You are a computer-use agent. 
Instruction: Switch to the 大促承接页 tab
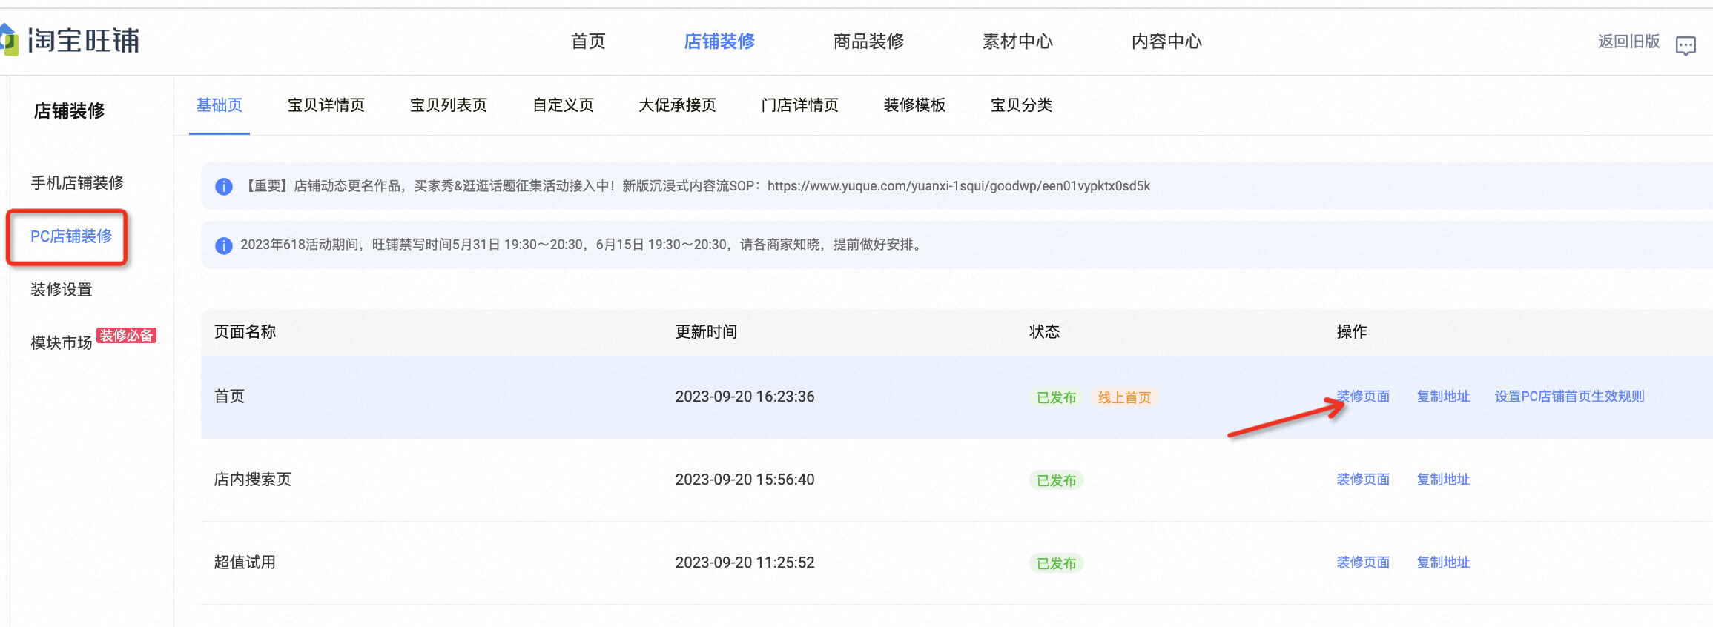click(678, 105)
